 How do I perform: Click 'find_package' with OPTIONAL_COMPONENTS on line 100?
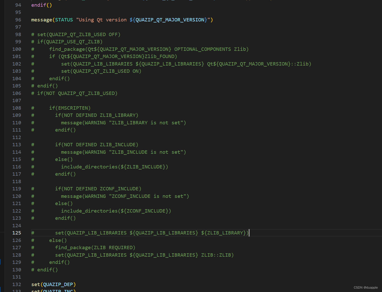tap(67, 49)
